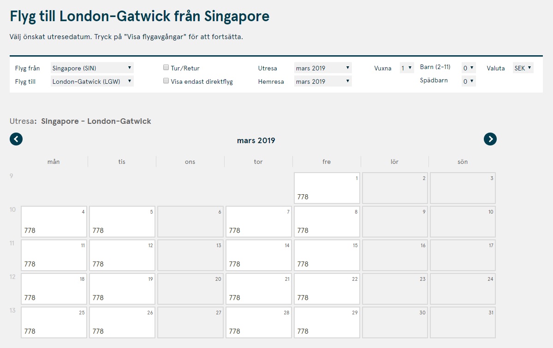The height and width of the screenshot is (348, 553).
Task: Click week number 13 label
Action: (x=12, y=310)
